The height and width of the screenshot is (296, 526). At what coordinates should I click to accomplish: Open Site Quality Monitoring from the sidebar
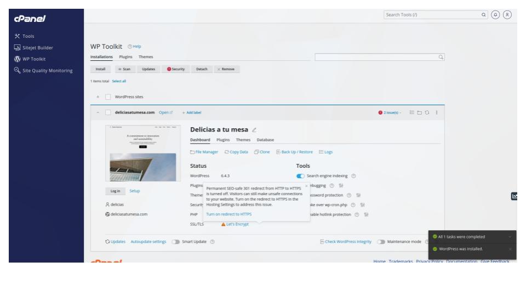43,71
